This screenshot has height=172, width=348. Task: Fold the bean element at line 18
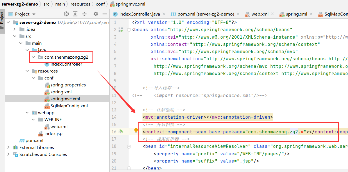tap(128, 146)
